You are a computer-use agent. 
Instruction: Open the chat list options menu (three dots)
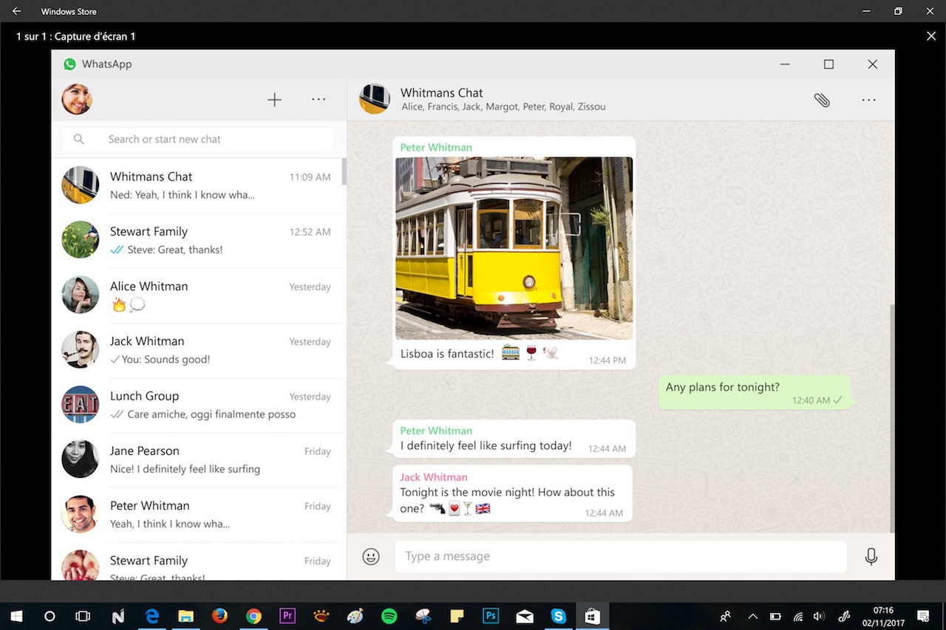pos(319,99)
